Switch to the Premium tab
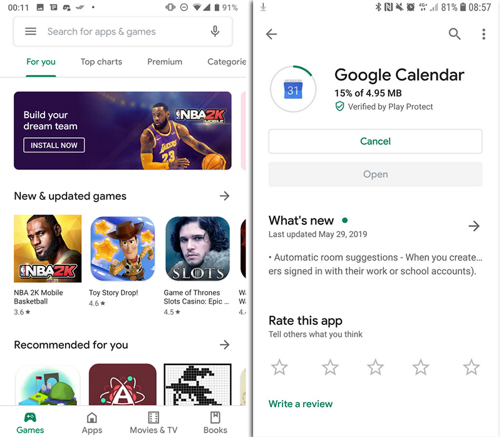Image resolution: width=501 pixels, height=437 pixels. coord(165,61)
